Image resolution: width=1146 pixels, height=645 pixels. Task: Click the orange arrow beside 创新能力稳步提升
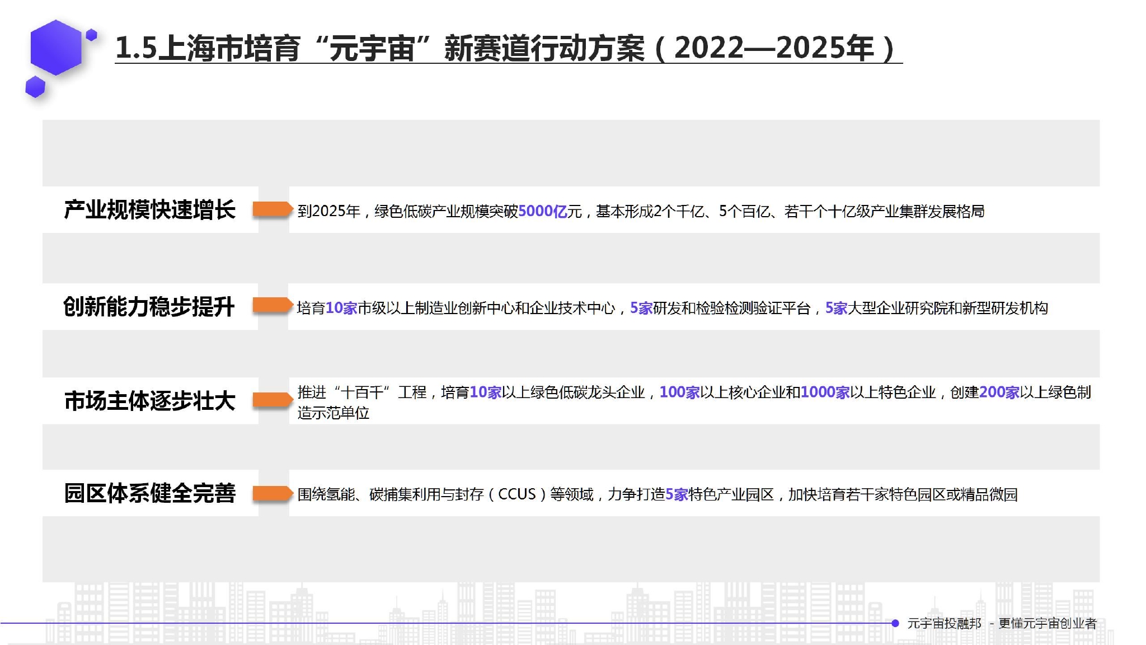tap(273, 306)
